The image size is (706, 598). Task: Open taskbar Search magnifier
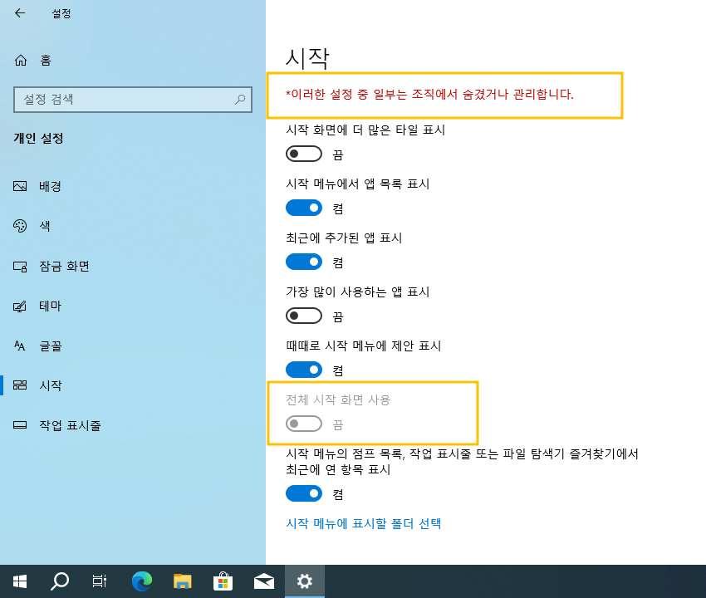(x=60, y=581)
